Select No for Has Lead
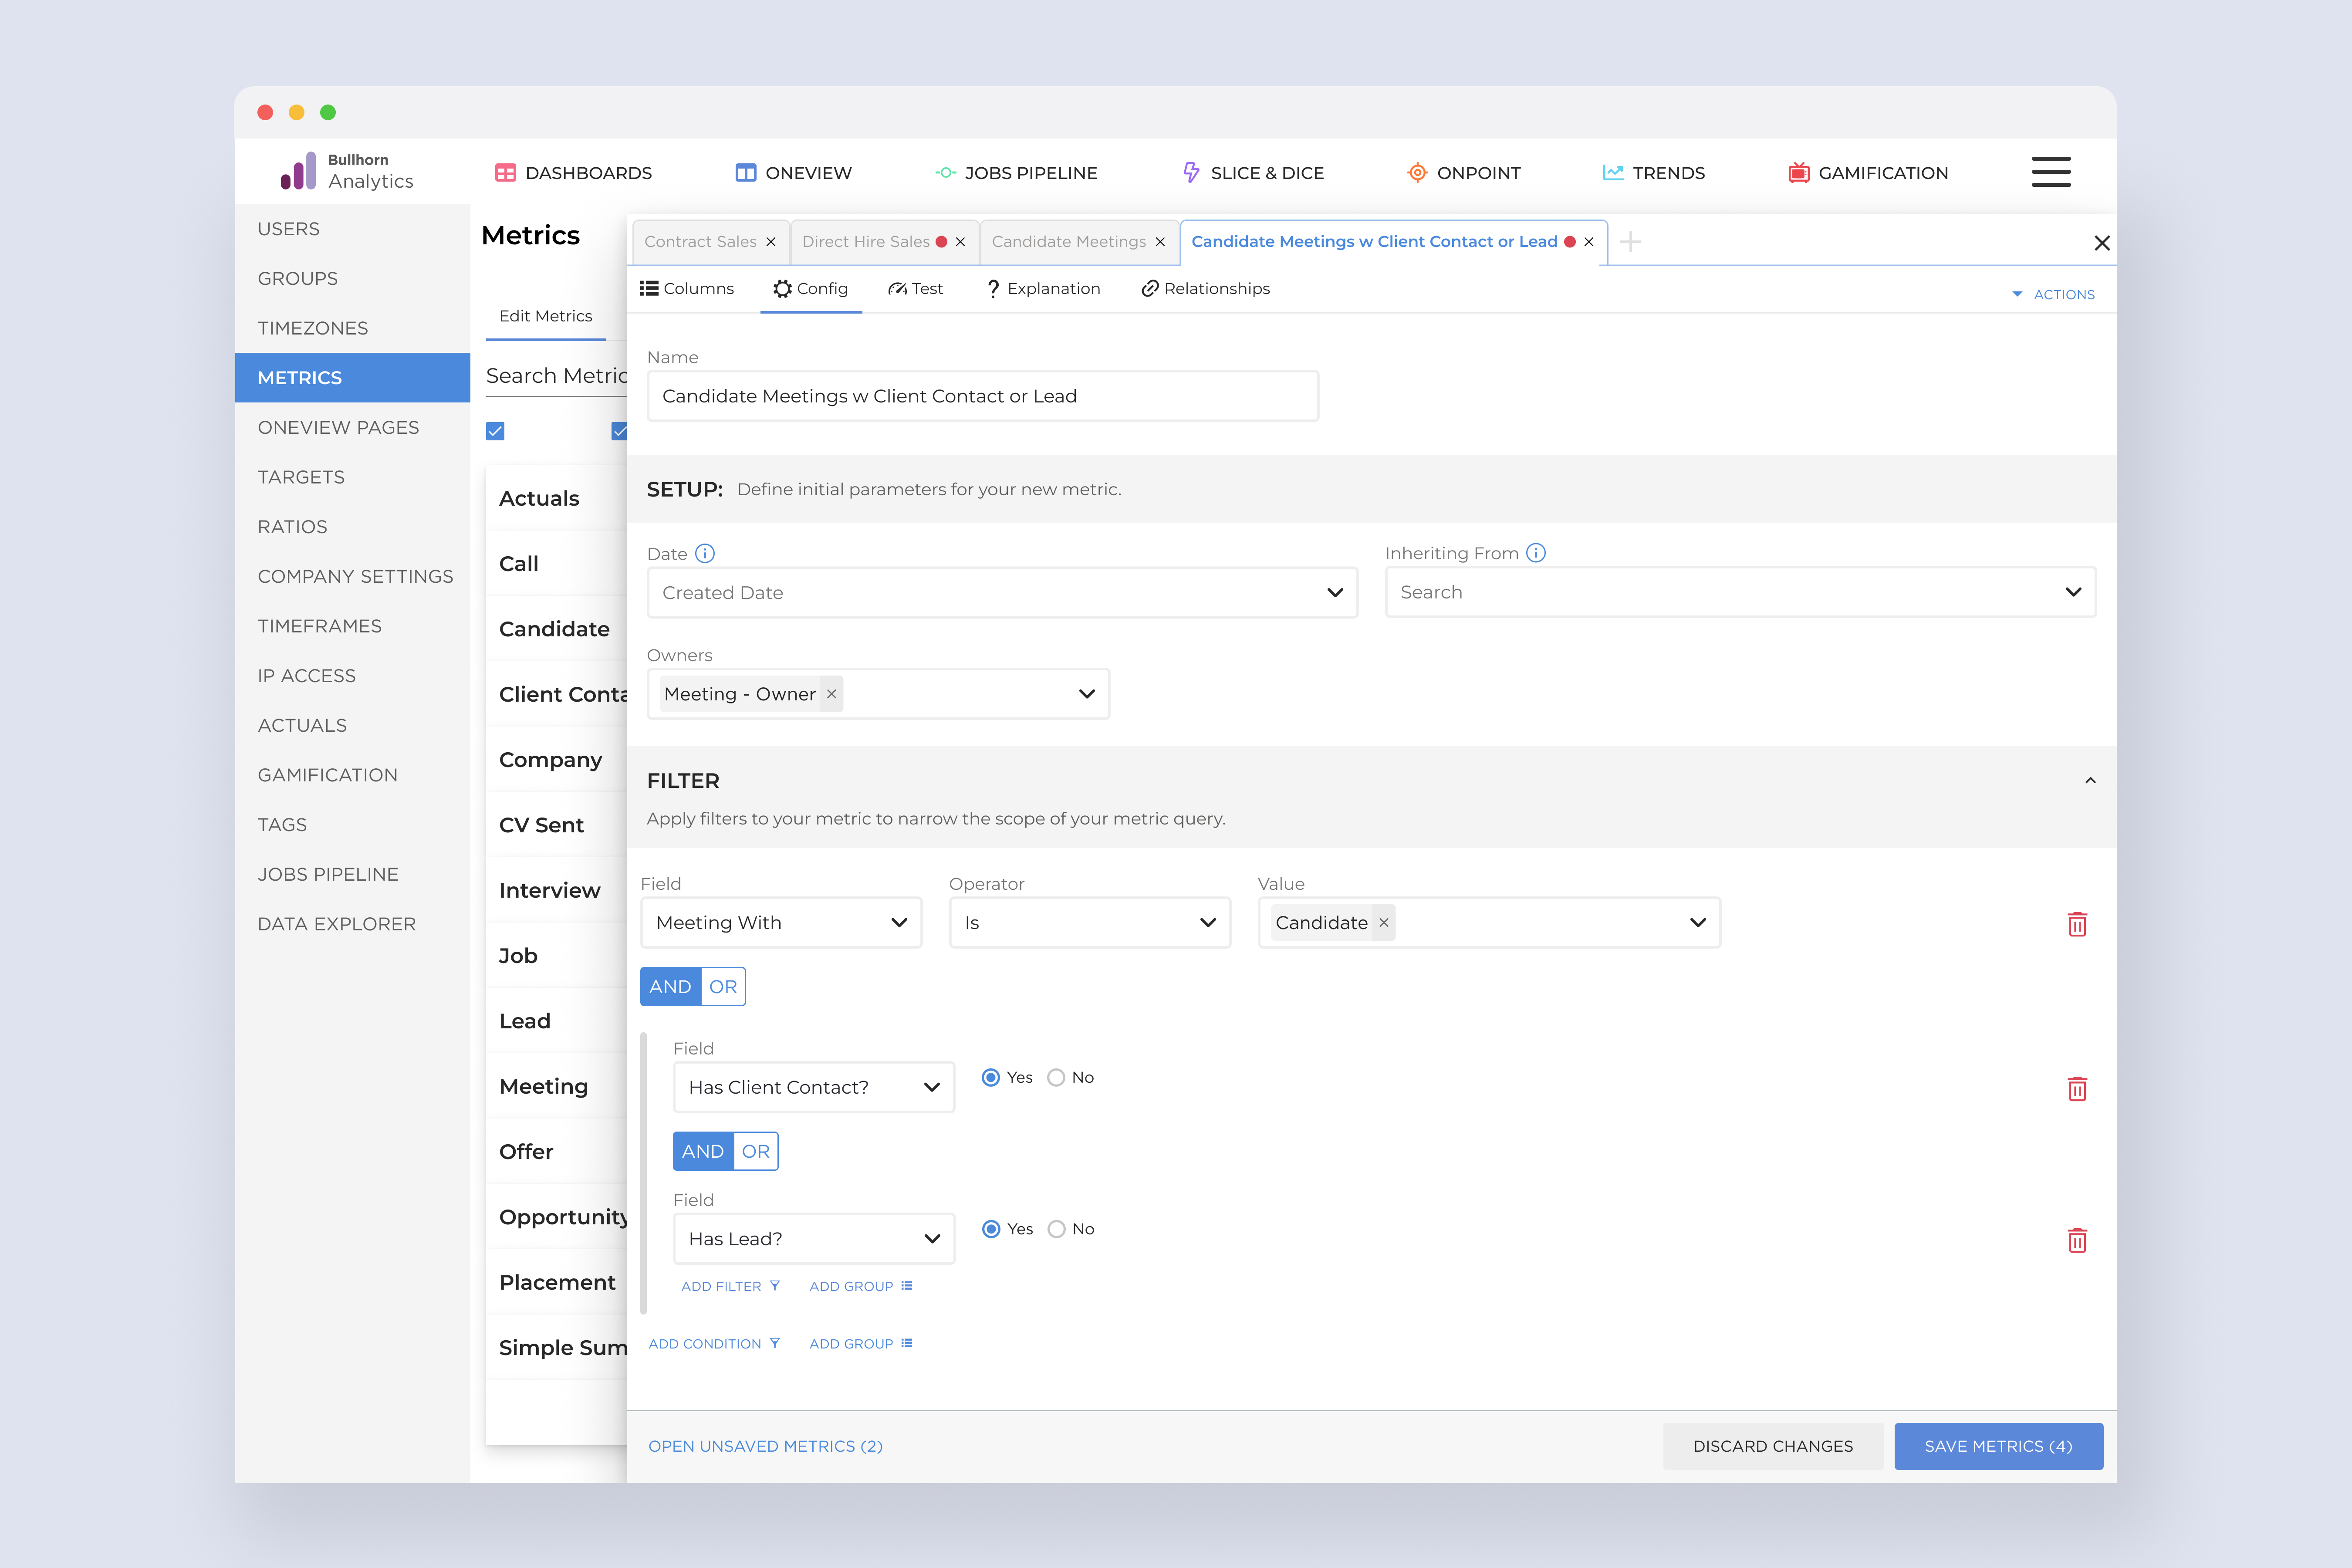Screen dimensions: 2352x1568 (x=1056, y=1229)
